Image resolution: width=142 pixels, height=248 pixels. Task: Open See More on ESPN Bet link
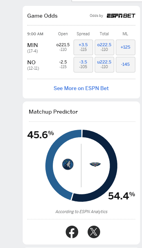(x=81, y=88)
